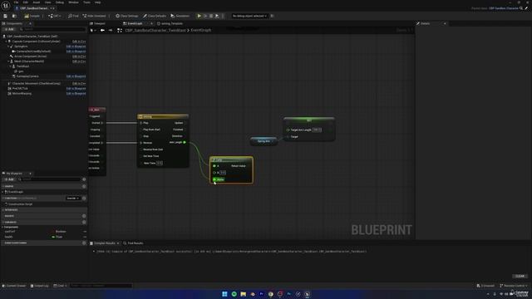Toggle Hide Unrelated nodes
Screen dimensions: 532x299
pos(95,16)
